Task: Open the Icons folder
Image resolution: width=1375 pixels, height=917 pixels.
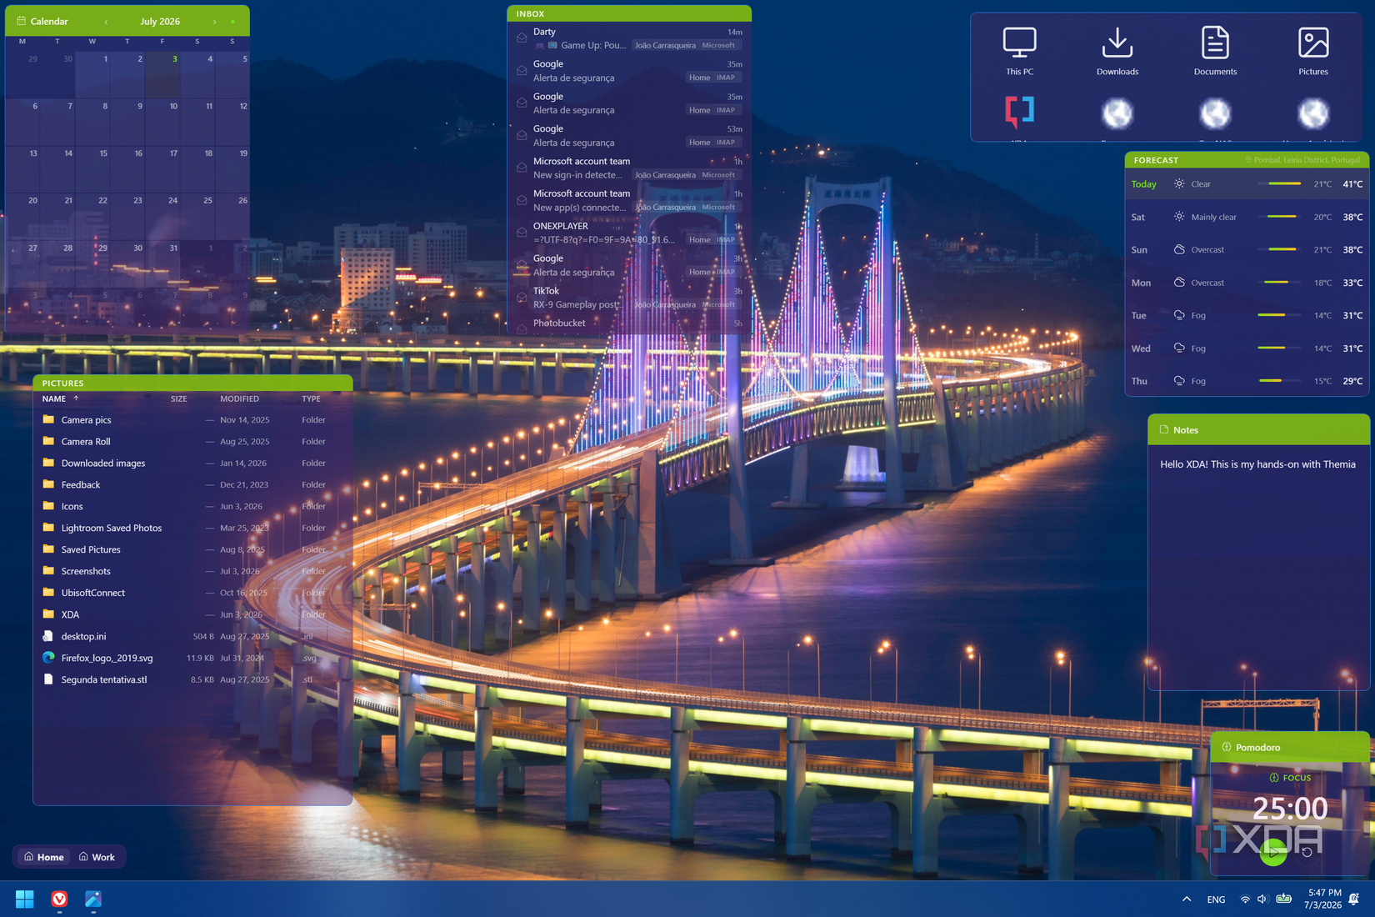Action: 192,506
